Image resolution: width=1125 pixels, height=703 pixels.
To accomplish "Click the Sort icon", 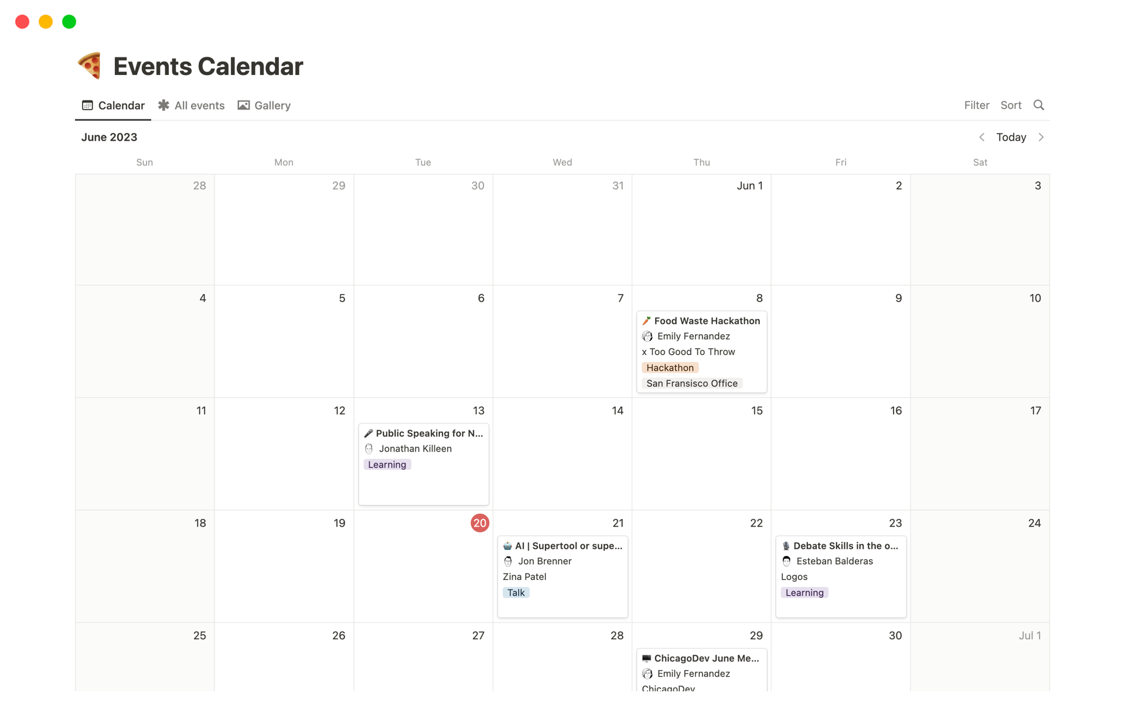I will click(x=1010, y=105).
